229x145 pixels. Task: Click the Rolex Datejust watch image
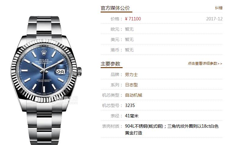[x=46, y=81]
